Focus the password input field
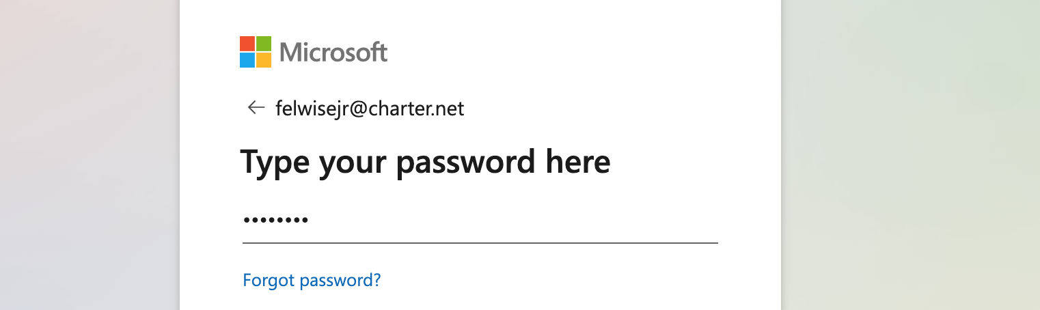 [480, 221]
